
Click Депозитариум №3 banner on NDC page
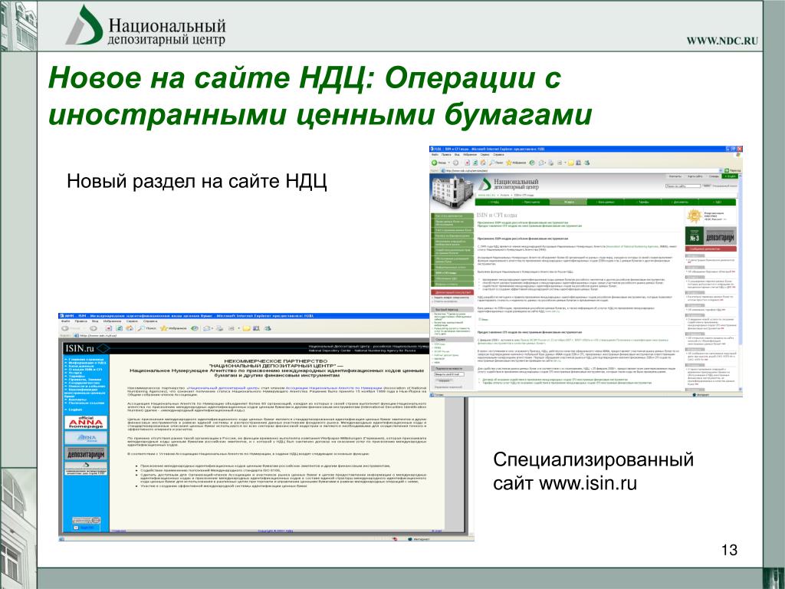711,236
